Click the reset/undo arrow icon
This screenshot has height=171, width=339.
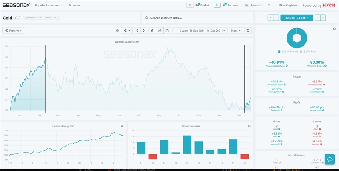point(248,31)
